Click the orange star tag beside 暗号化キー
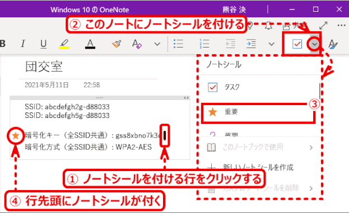Viewport: 349px width, 213px height. [16, 135]
